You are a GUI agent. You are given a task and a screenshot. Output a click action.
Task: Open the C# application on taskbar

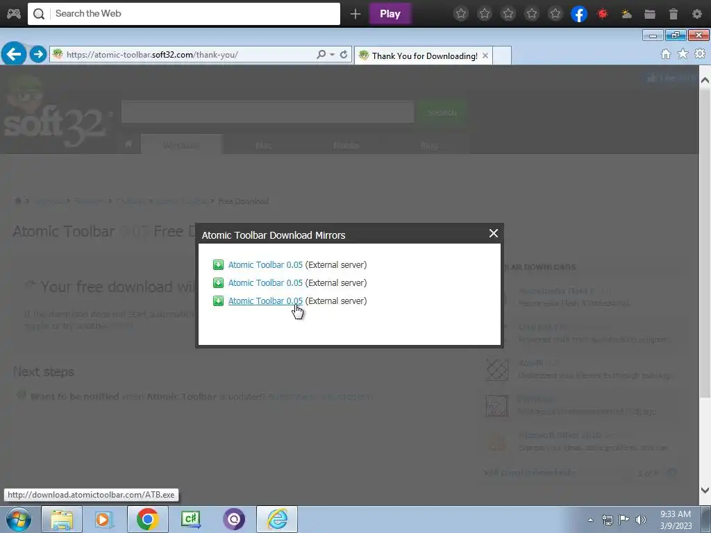pyautogui.click(x=191, y=519)
